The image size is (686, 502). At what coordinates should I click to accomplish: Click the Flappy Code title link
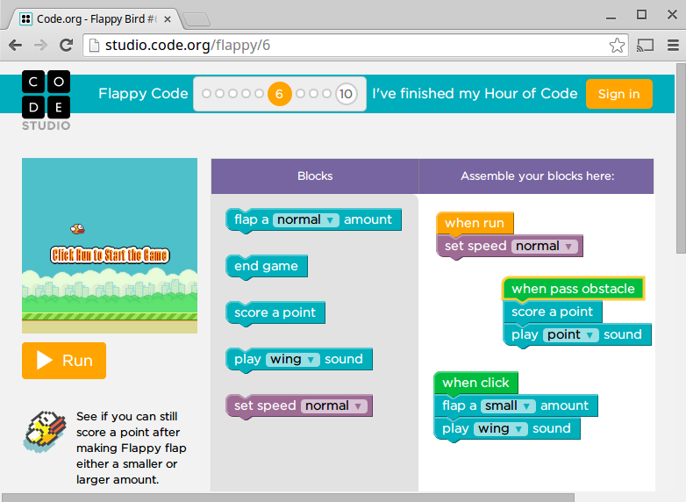click(x=143, y=93)
